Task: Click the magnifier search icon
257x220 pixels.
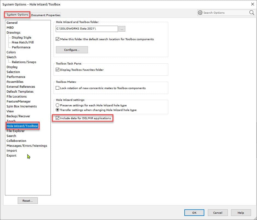Action: click(x=252, y=13)
